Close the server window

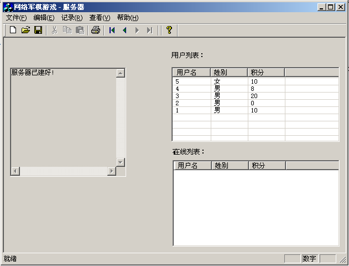click(x=341, y=7)
